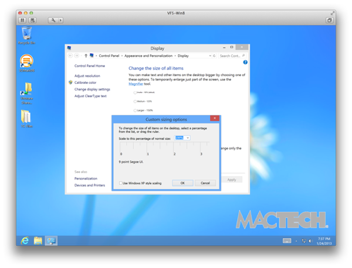
Task: Click the snapshot button beside pause
Action: tap(32, 20)
